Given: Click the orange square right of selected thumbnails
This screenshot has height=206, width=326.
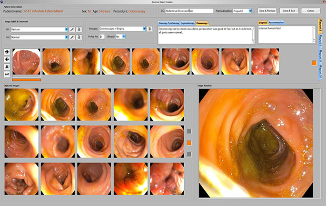Looking at the screenshot, I should click(x=314, y=62).
